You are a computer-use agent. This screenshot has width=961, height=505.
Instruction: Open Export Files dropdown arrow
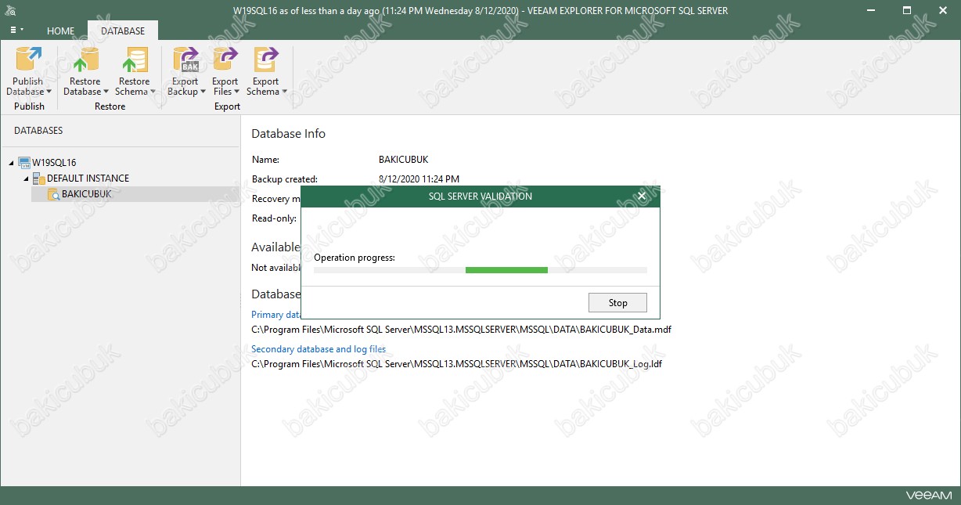(x=238, y=92)
